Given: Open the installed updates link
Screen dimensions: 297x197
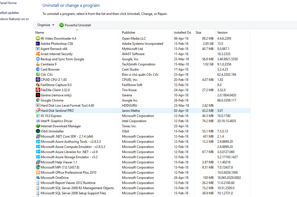Looking at the screenshot, I should point(9,13).
